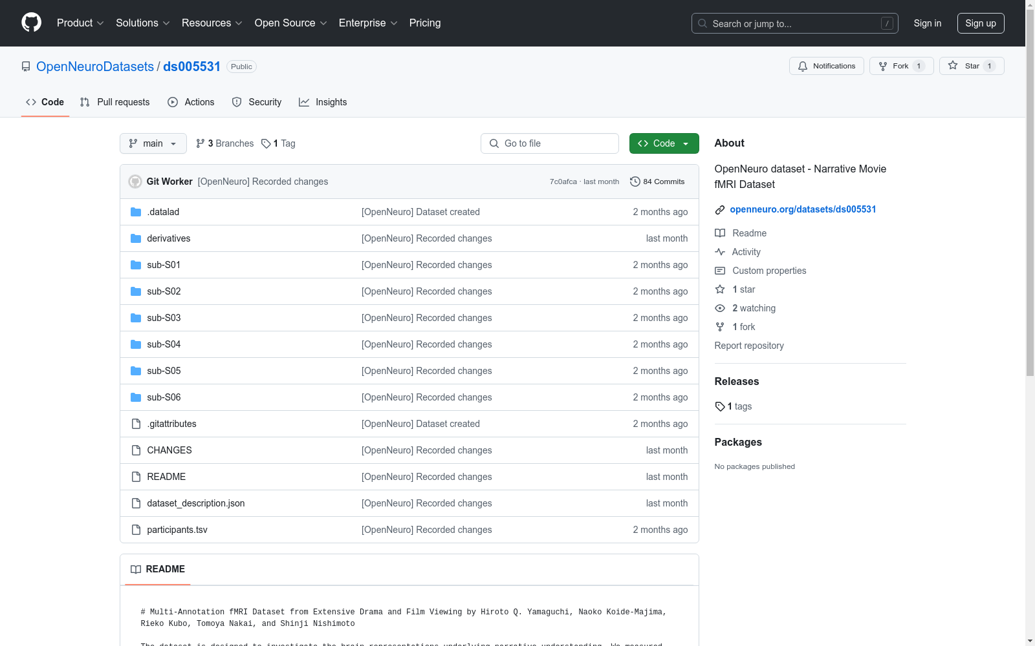Select the README tab in file viewer
Image resolution: width=1035 pixels, height=646 pixels.
tap(158, 569)
